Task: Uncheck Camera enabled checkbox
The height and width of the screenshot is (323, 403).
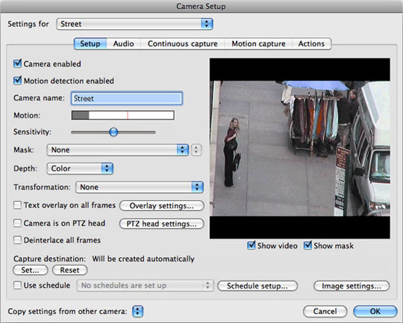Action: [17, 64]
